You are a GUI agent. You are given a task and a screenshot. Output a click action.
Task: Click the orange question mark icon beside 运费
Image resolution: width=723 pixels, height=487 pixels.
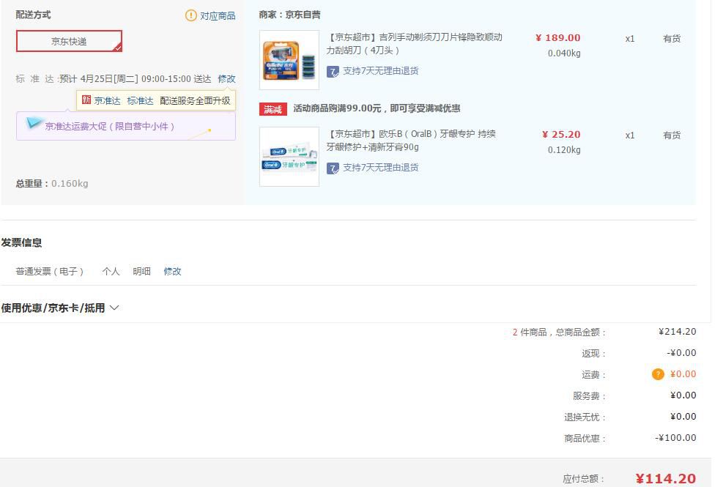pos(658,374)
